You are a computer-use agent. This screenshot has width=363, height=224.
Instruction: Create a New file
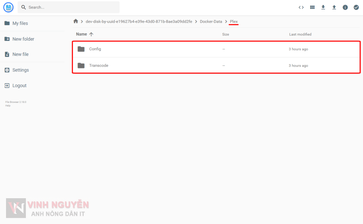click(x=19, y=54)
